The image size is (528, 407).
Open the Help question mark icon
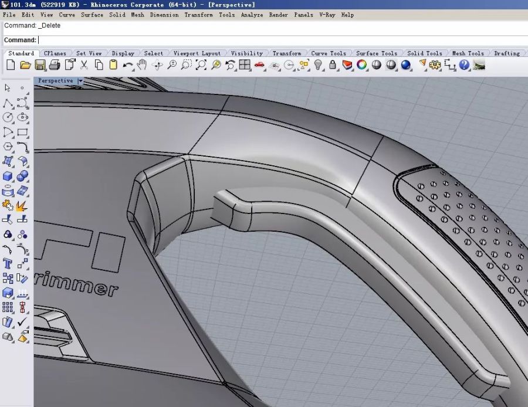point(465,65)
